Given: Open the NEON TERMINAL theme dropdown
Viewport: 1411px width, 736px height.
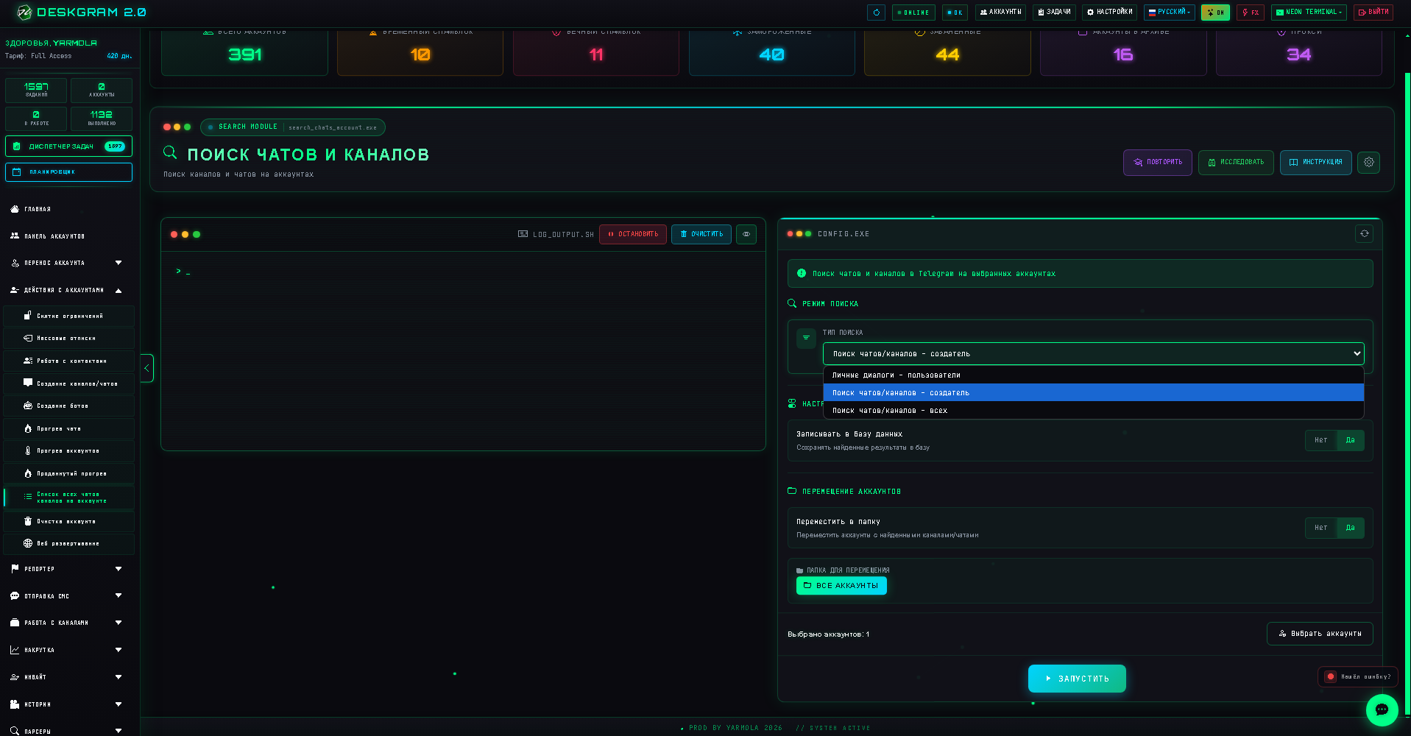Looking at the screenshot, I should coord(1309,13).
